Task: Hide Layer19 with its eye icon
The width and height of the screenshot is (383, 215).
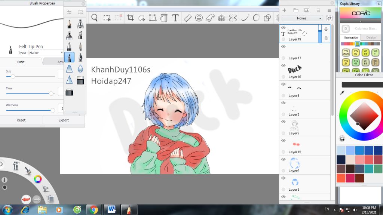Action: click(284, 28)
